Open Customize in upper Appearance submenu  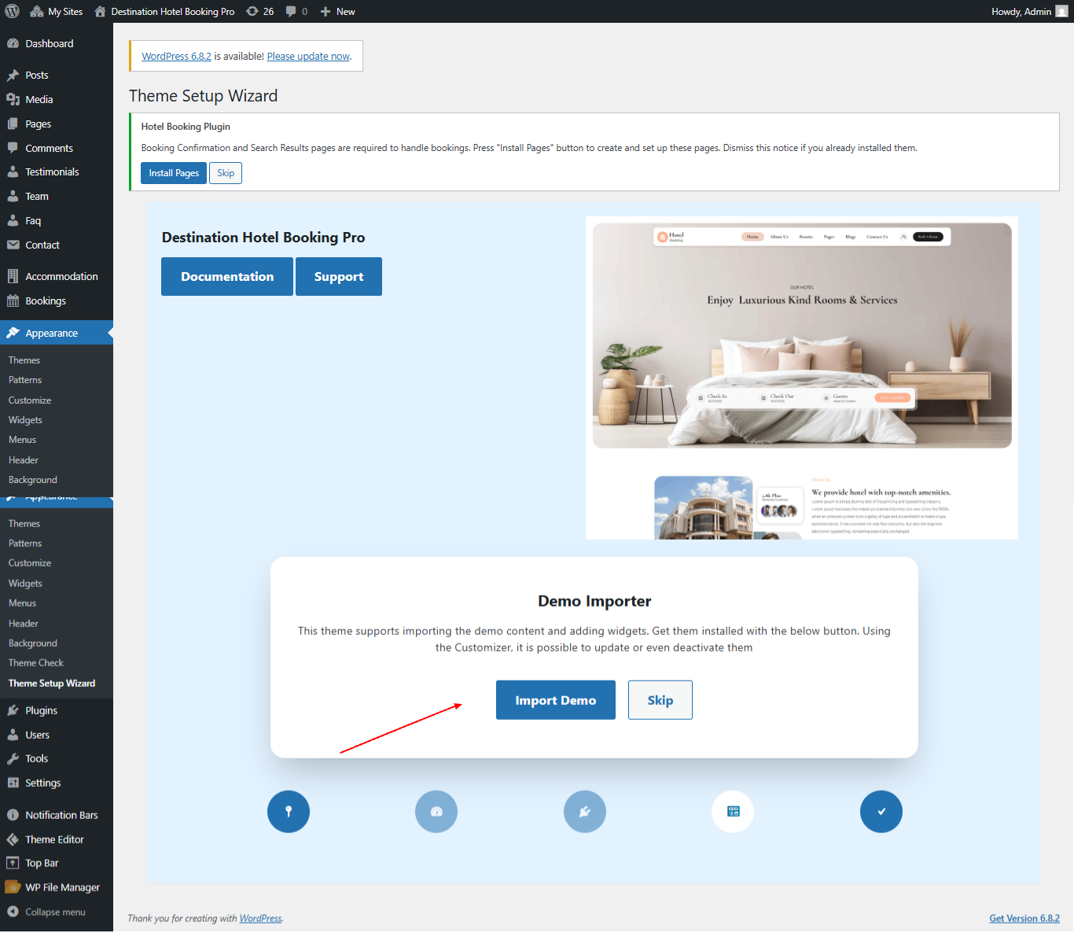tap(30, 400)
